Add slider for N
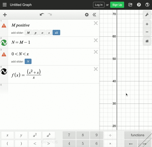This screenshot has height=147, width=152. (x=28, y=61)
